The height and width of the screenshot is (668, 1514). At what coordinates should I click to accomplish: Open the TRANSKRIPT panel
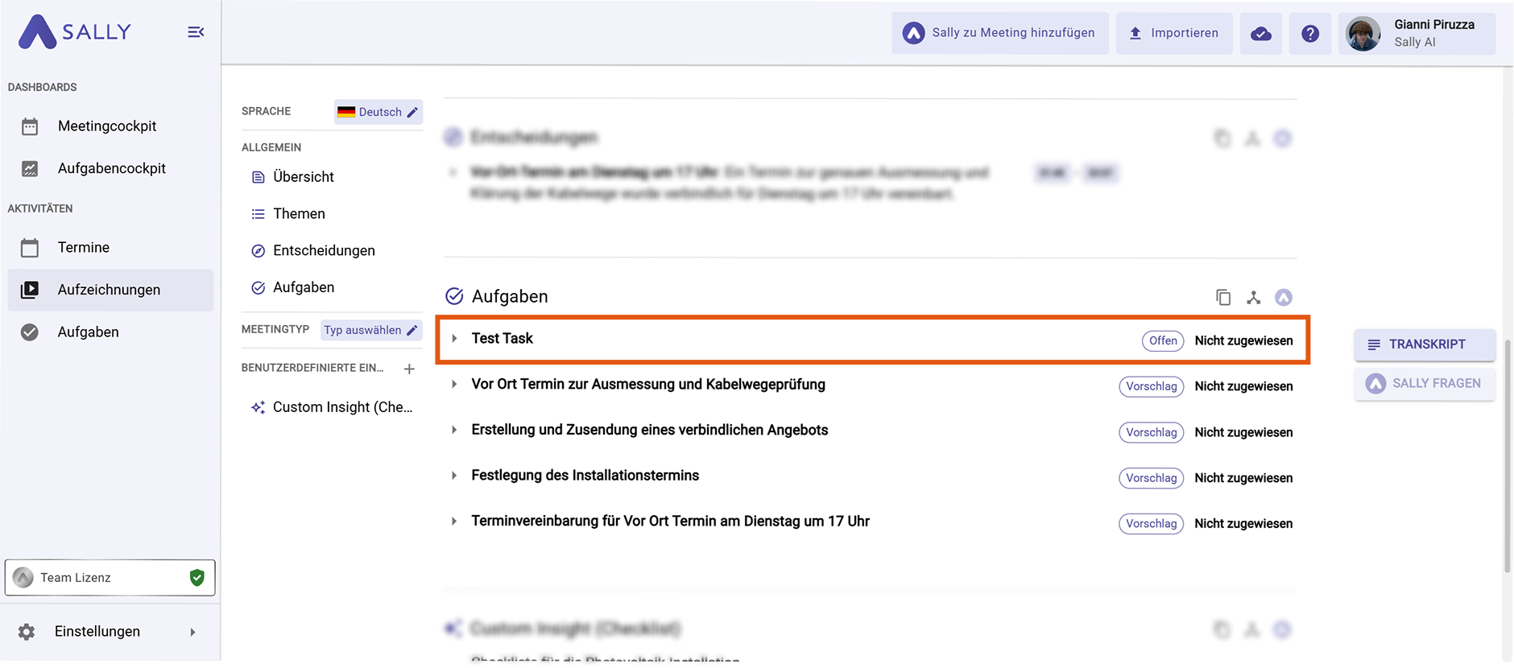pos(1425,344)
